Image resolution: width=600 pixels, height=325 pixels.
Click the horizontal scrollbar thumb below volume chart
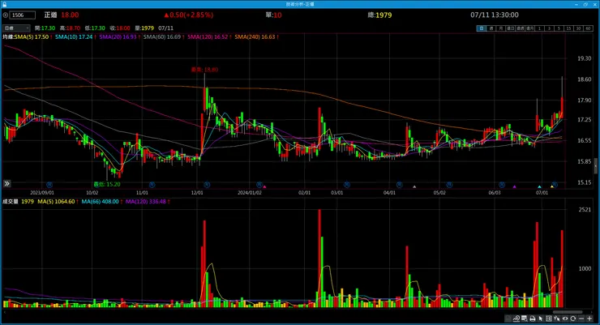tap(568, 312)
